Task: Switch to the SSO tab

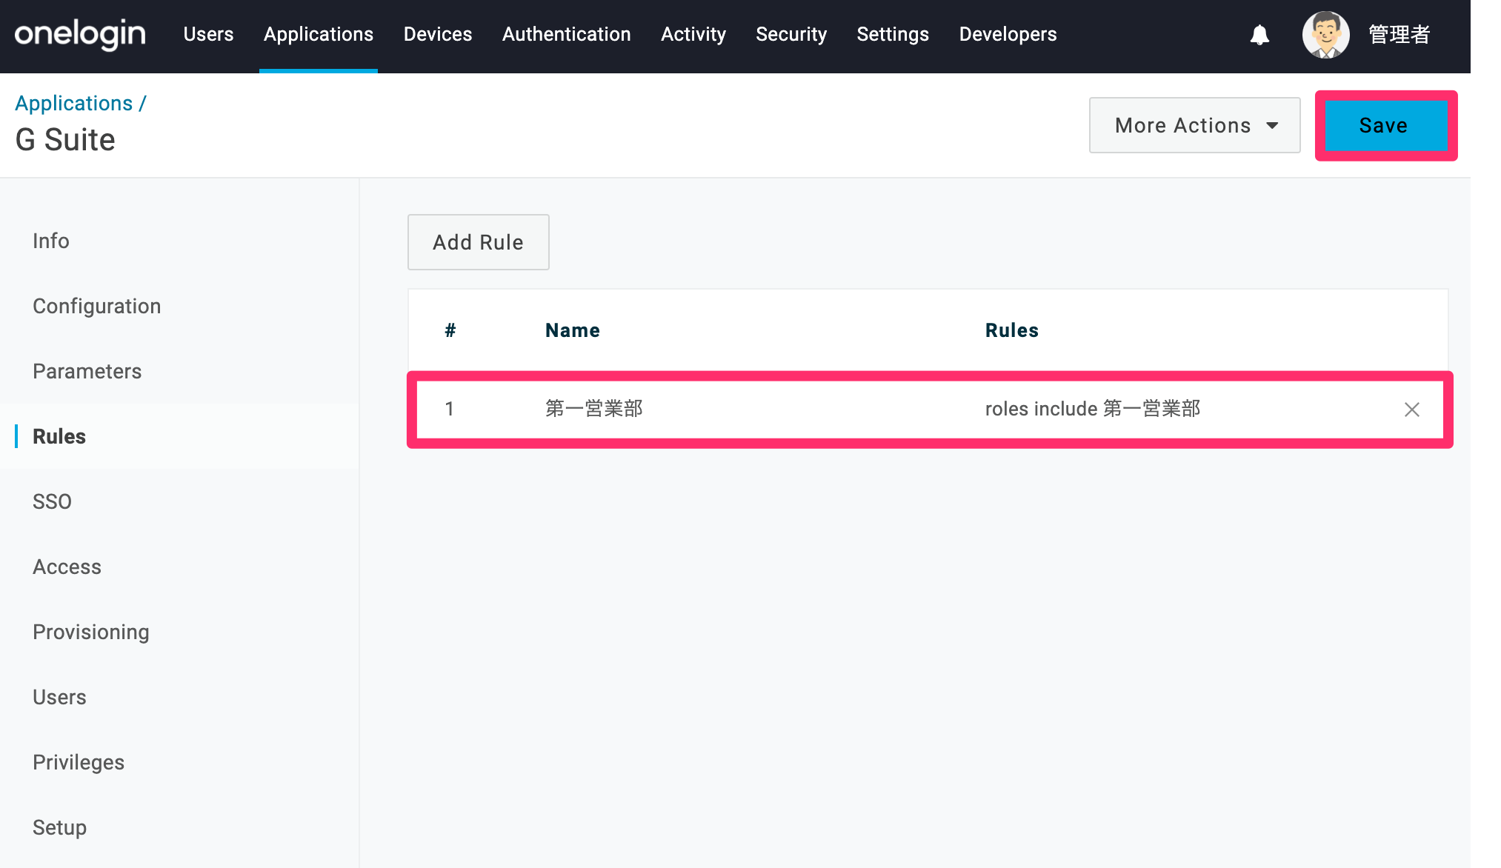Action: click(x=52, y=501)
